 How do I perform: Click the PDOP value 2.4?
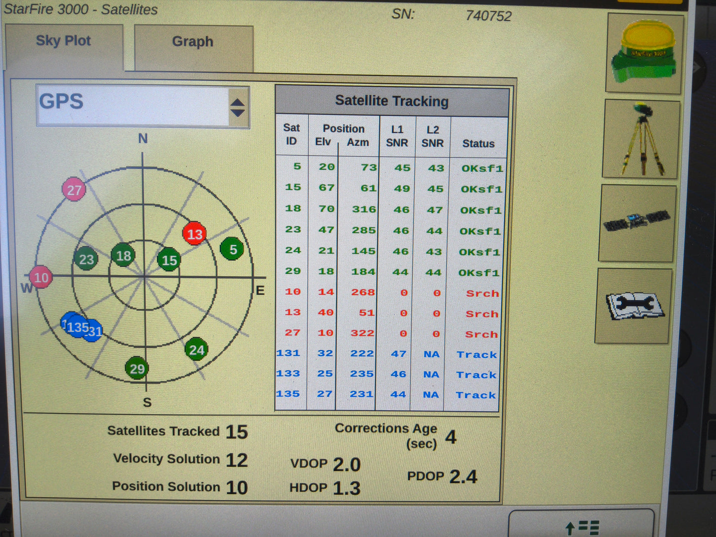463,477
